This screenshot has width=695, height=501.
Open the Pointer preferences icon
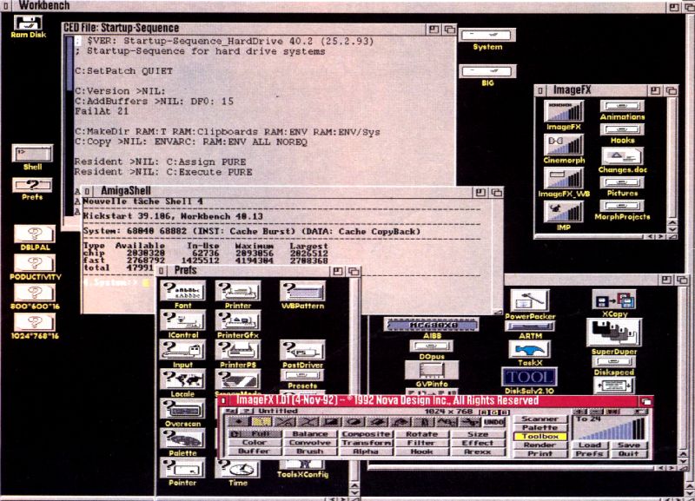coord(182,468)
